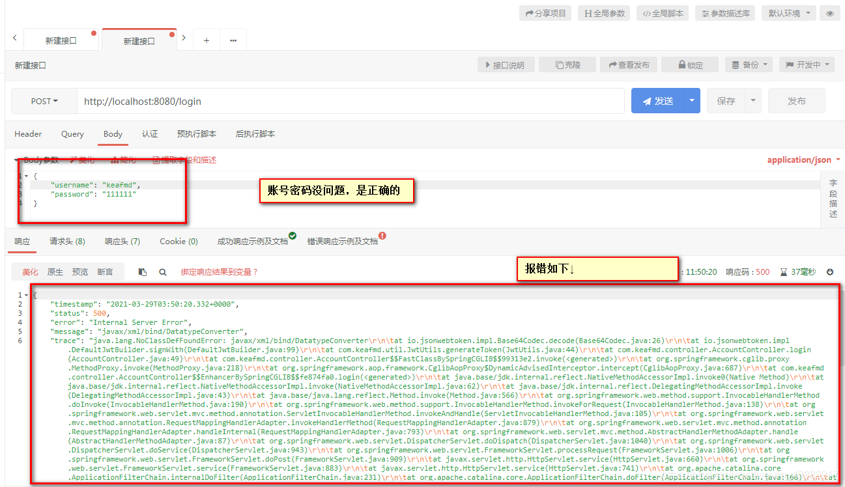The height and width of the screenshot is (487, 845).
Task: Expand the save button dropdown arrow
Action: [x=753, y=102]
